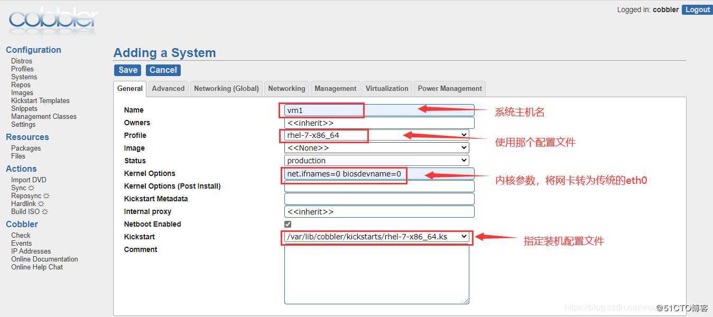Open the Distros link
Viewport: 713px width, 317px height.
(x=22, y=61)
